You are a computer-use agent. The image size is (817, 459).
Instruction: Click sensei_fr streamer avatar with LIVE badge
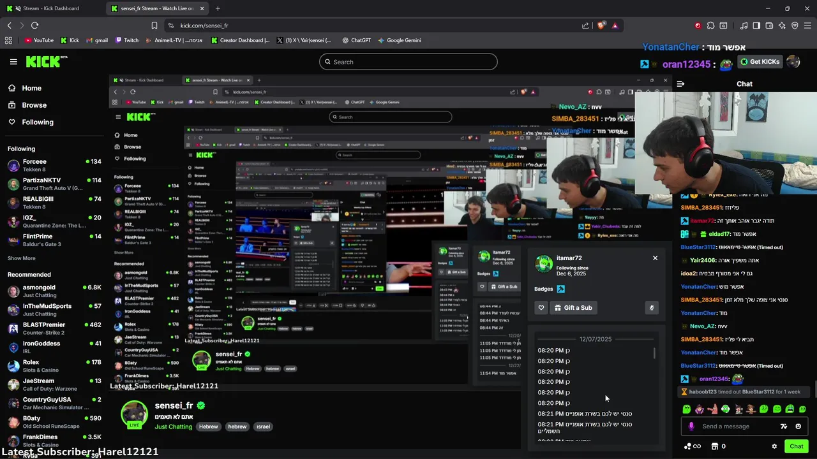[135, 414]
